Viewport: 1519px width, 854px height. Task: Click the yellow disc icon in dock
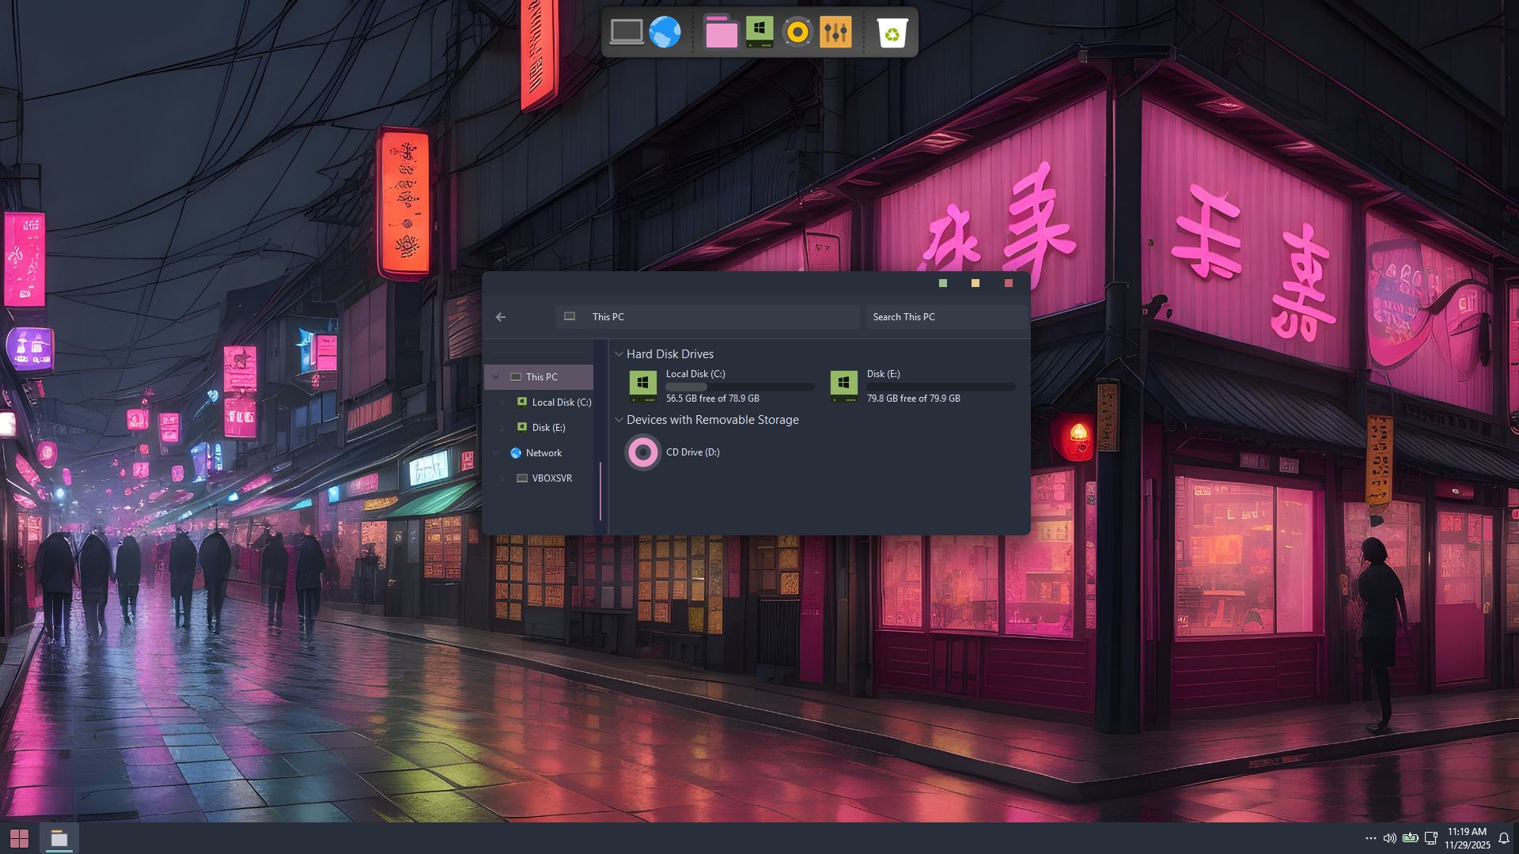click(x=797, y=32)
